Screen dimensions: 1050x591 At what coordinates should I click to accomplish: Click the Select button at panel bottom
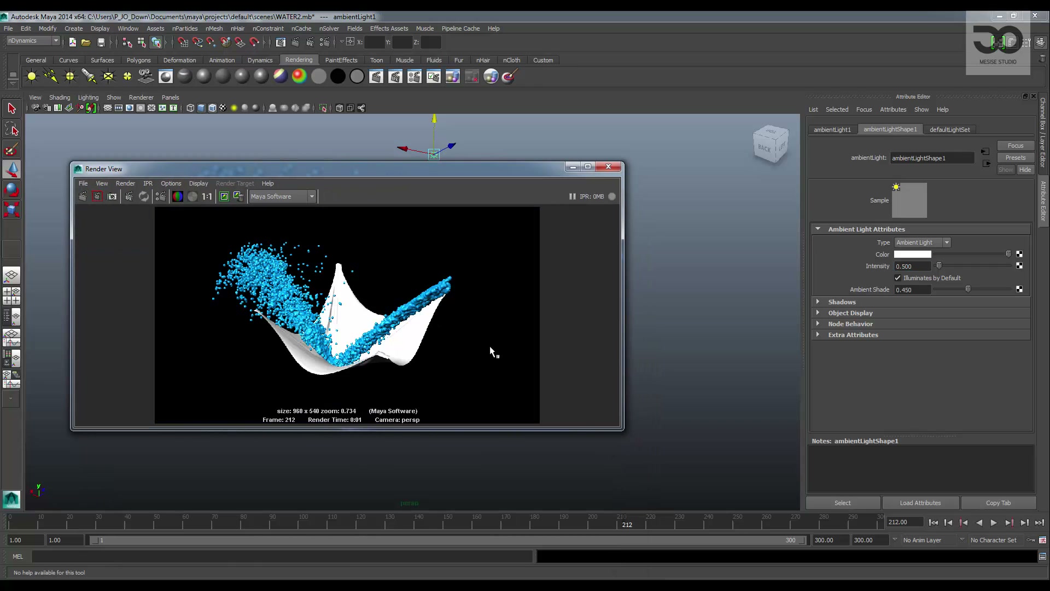point(843,503)
